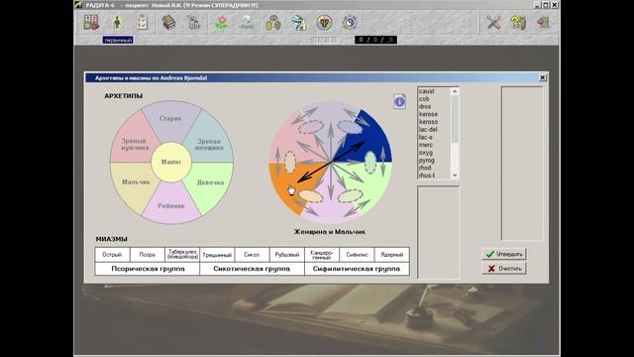Viewport: 634px width, 357px height.
Task: Open the clipboard checklist icon
Action: click(142, 22)
